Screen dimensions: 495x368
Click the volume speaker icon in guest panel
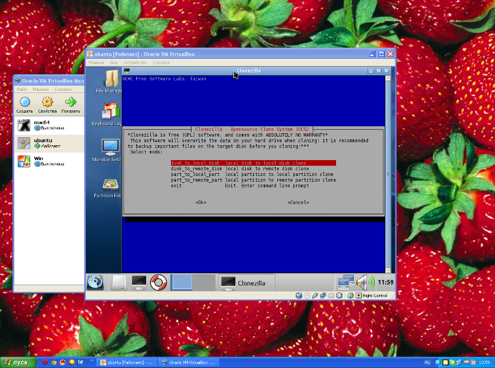[x=365, y=282]
